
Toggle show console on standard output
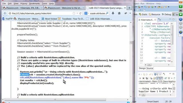158,78
